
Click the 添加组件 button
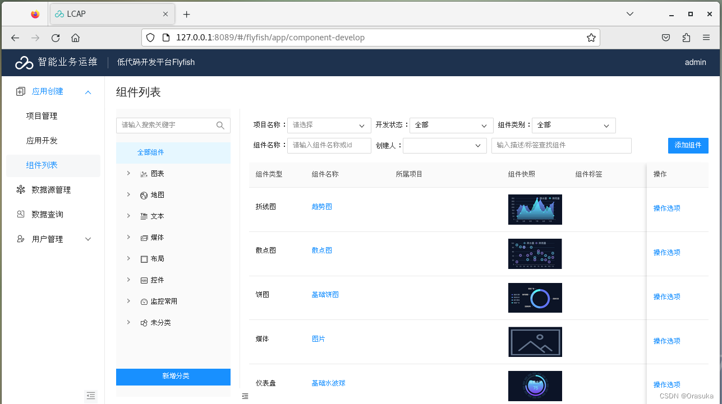pyautogui.click(x=688, y=145)
